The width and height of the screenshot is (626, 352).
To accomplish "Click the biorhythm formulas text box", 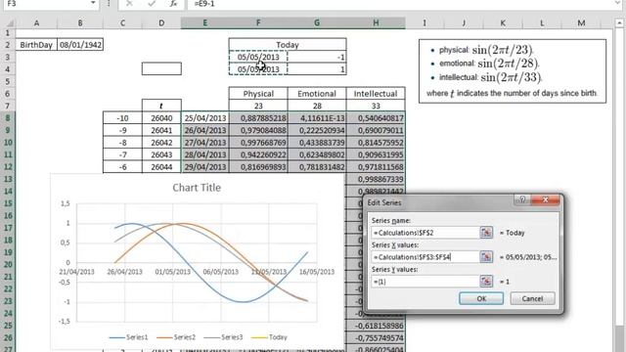I will (x=513, y=71).
